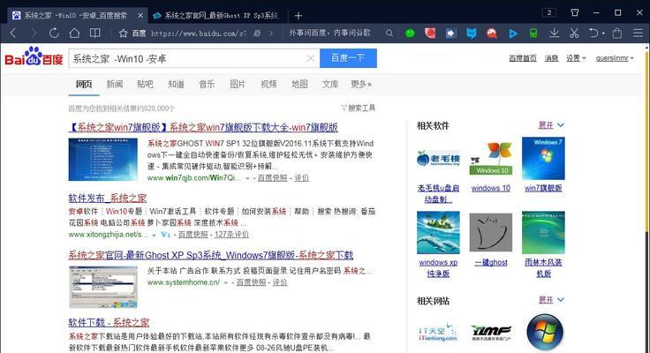The width and height of the screenshot is (650, 353).
Task: Select the 新闻 search tab
Action: tap(115, 84)
